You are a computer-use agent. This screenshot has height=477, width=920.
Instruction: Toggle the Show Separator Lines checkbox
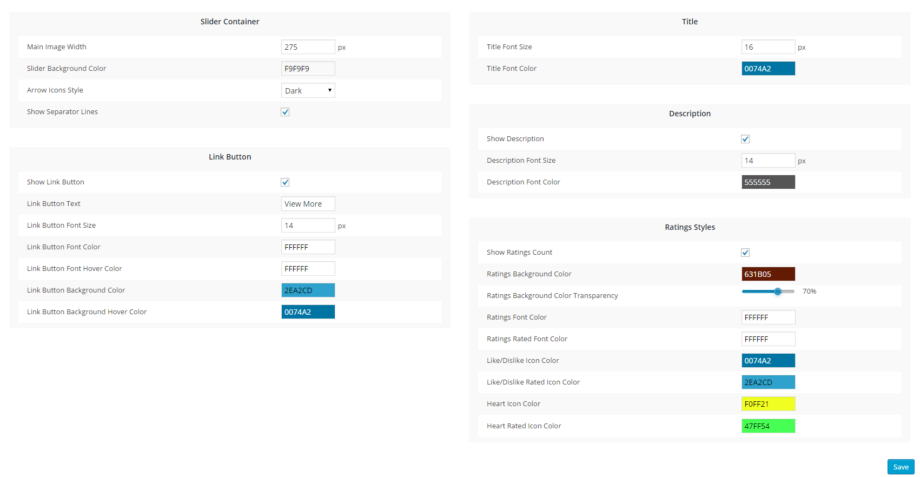(285, 112)
